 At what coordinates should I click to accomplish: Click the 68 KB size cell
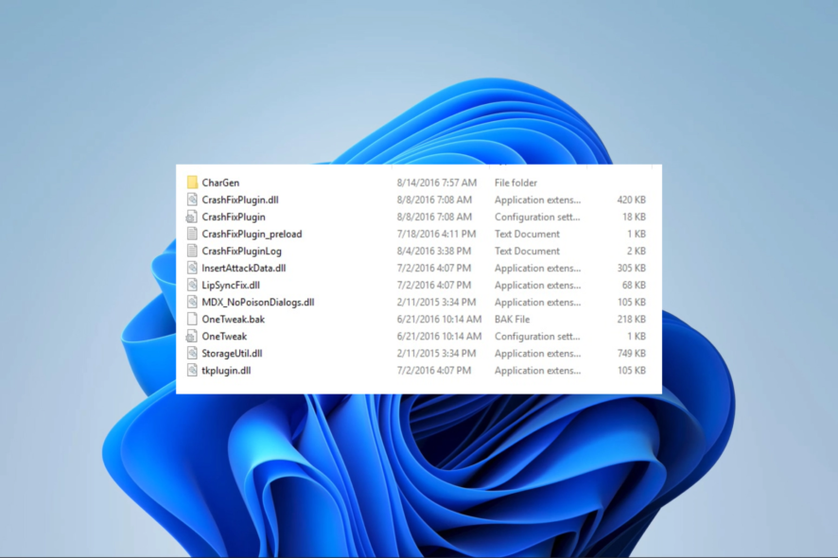[x=634, y=286]
